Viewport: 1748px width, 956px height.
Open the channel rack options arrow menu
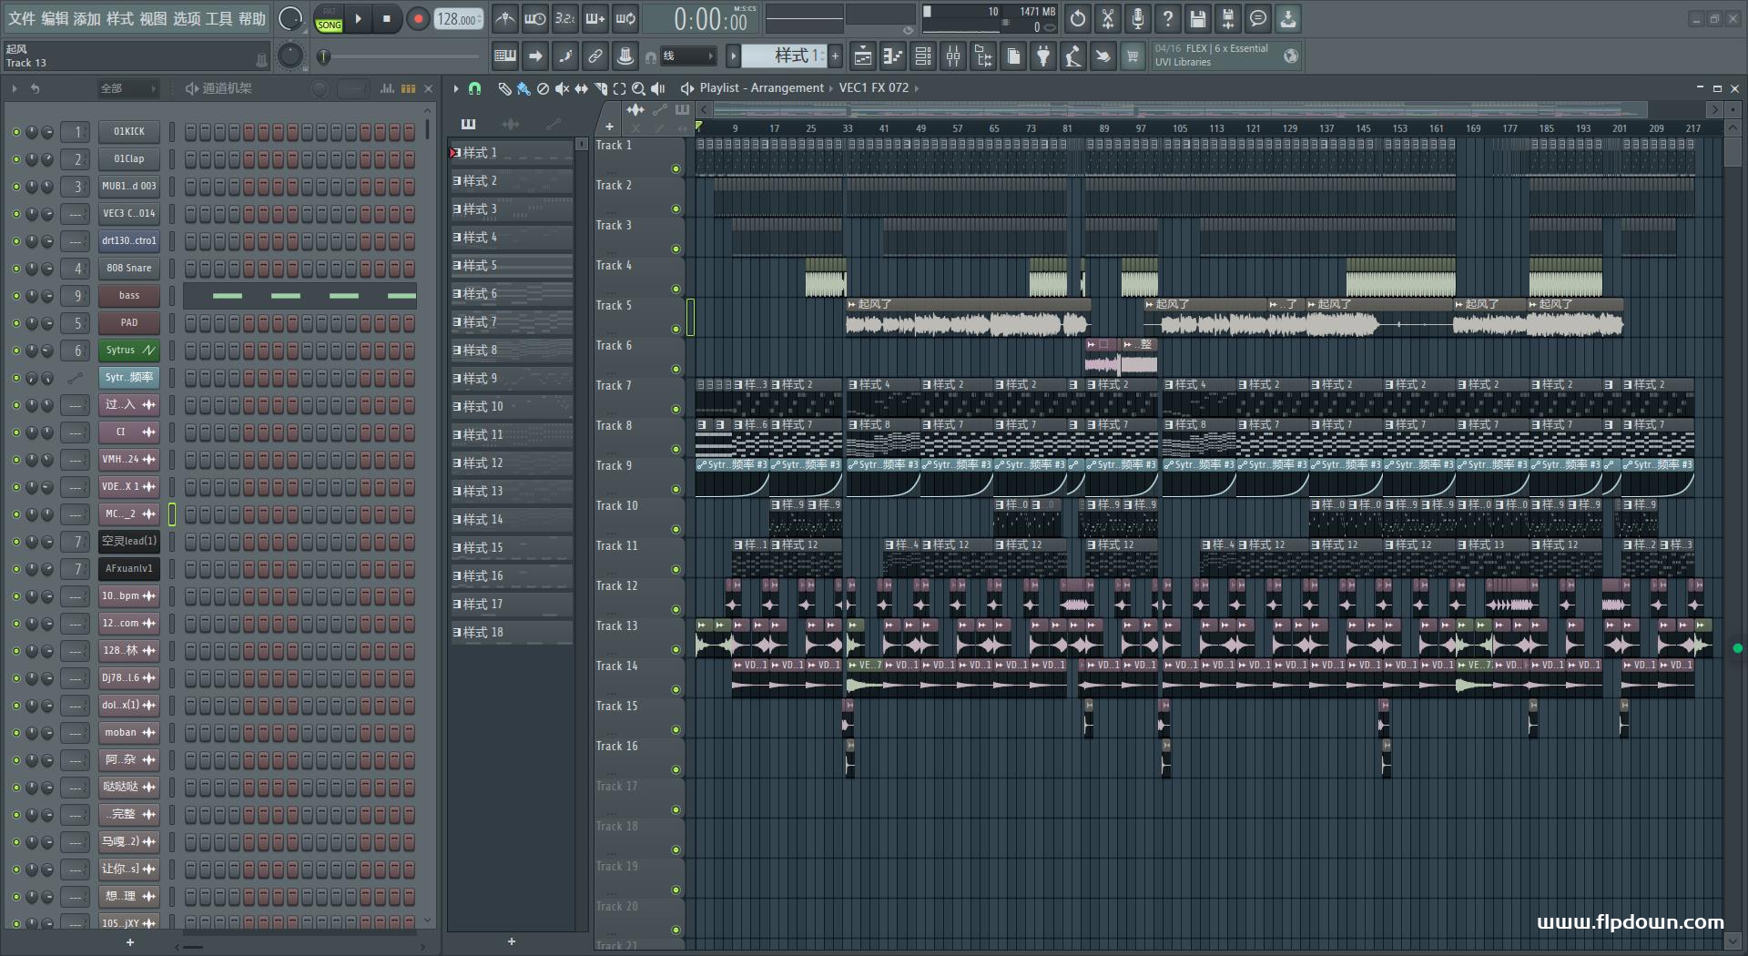15,88
